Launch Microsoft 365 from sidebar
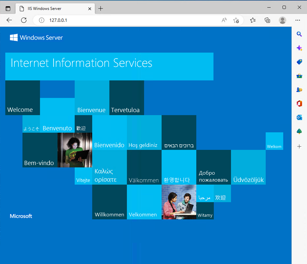Image resolution: width=307 pixels, height=264 pixels. click(x=299, y=104)
